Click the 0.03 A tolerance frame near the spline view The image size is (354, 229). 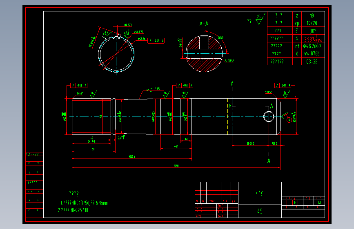tap(156, 41)
